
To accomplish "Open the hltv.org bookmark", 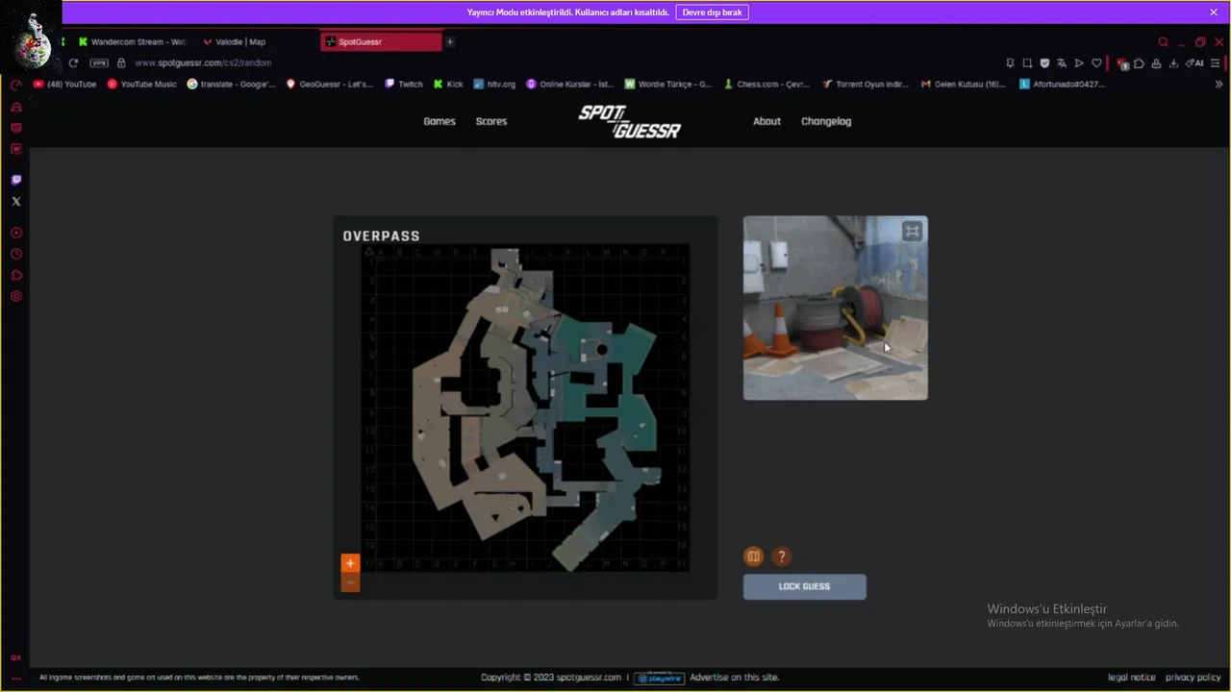I will [x=494, y=85].
